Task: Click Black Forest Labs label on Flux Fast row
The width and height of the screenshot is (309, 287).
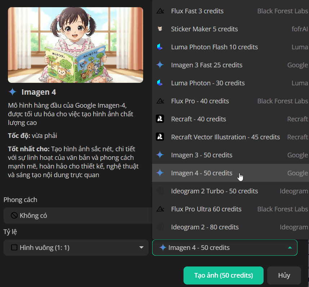Action: pyautogui.click(x=282, y=11)
